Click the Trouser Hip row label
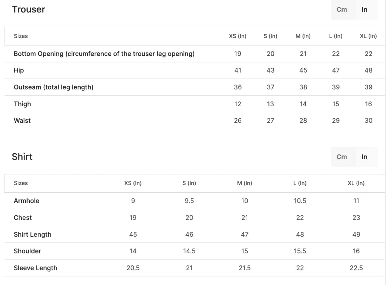The image size is (386, 285). click(19, 70)
